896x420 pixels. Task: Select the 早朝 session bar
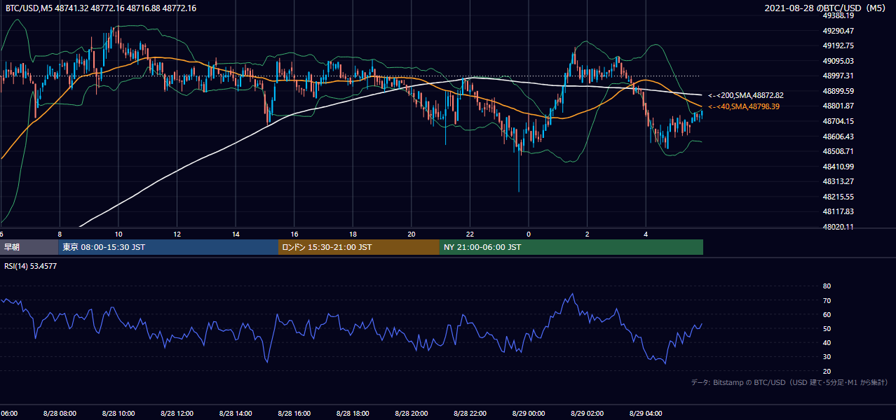pos(29,247)
